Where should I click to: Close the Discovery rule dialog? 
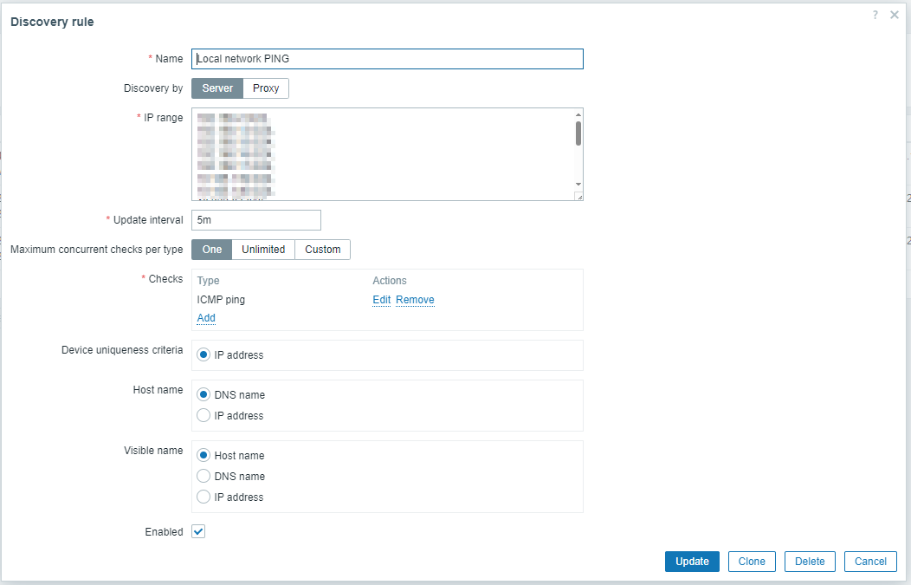coord(895,15)
